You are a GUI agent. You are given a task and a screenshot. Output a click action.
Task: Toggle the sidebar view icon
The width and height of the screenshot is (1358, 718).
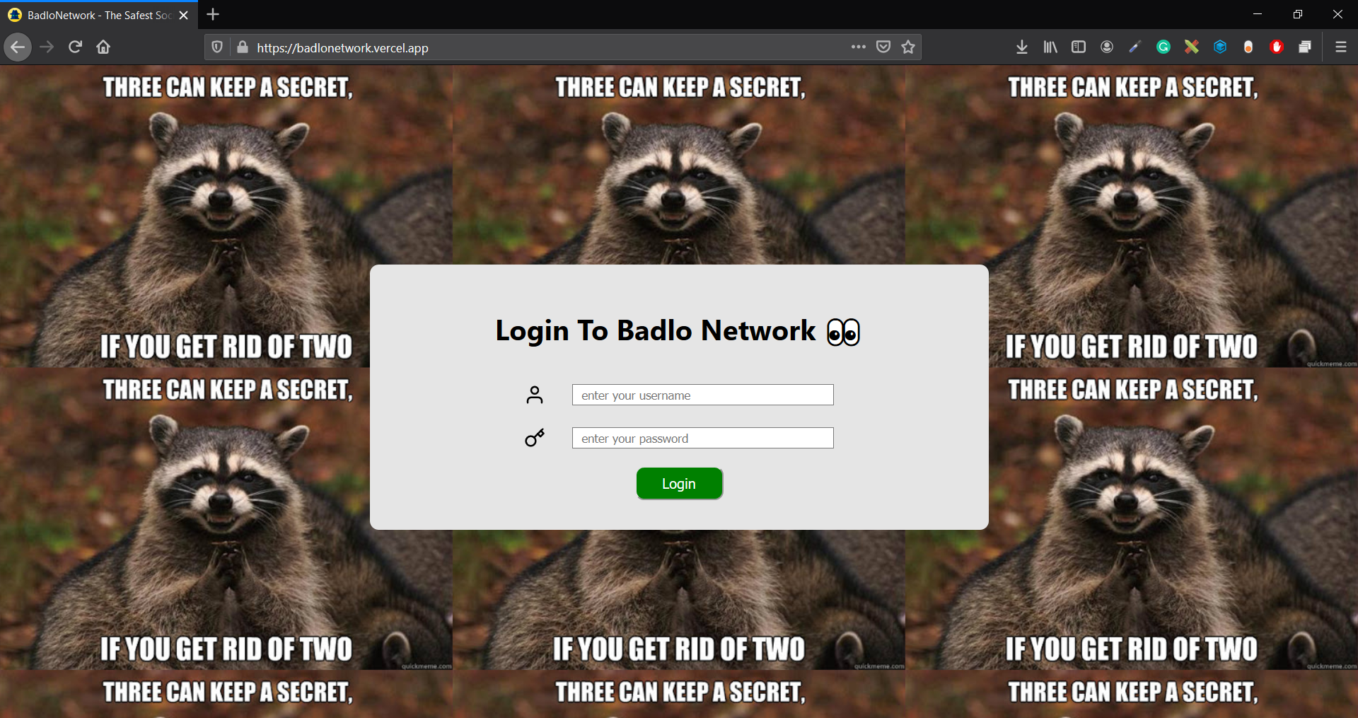pos(1079,47)
